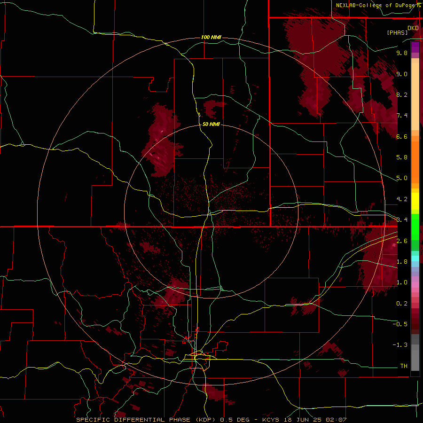
Task: Click the 100 NMI range ring label
Action: click(211, 37)
